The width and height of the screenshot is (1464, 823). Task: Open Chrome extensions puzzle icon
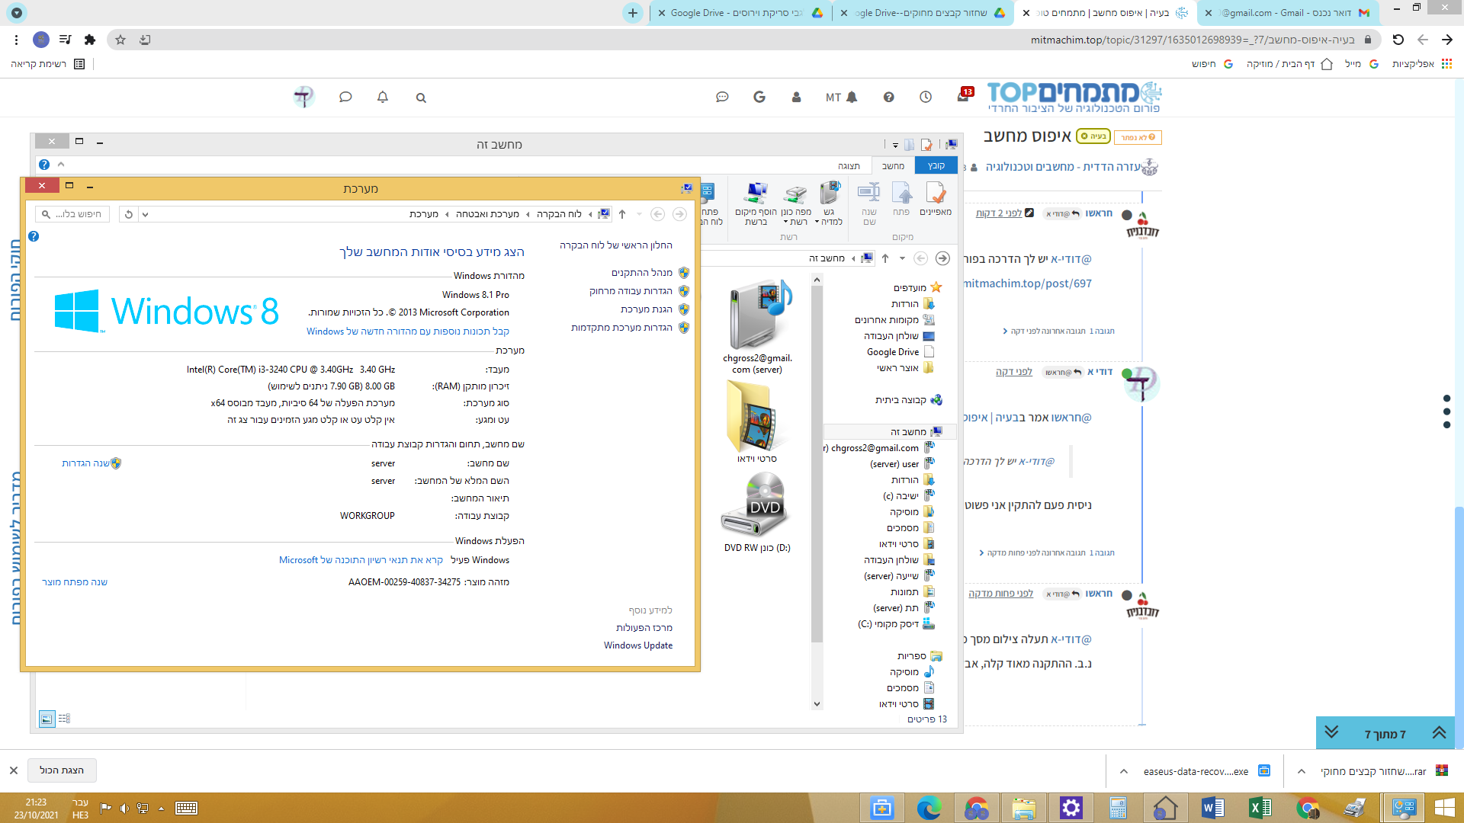[x=90, y=40]
